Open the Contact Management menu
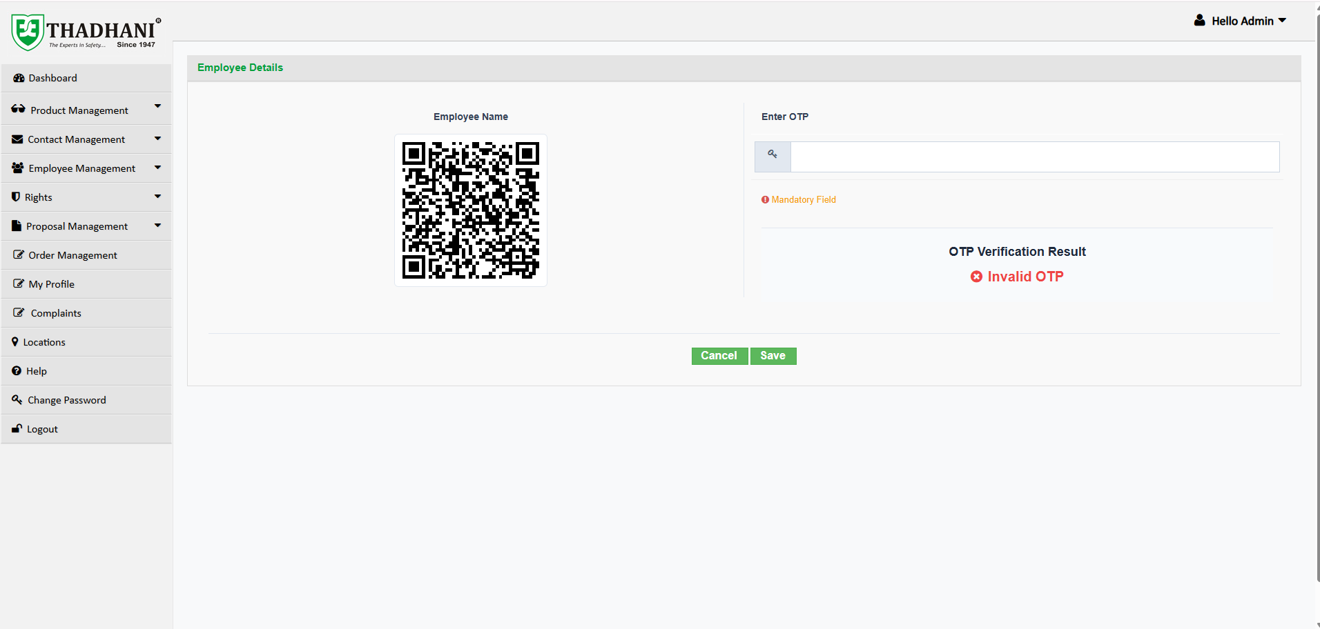1320x629 pixels. click(86, 139)
